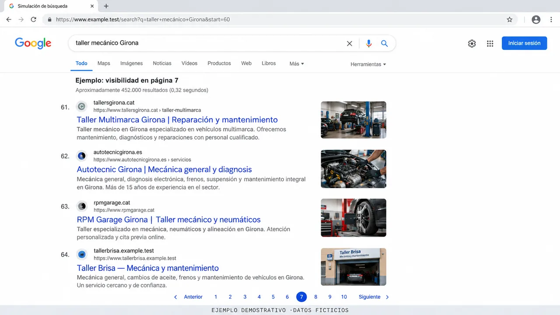Start voice search with the microphone icon
This screenshot has height=315, width=560.
click(369, 43)
